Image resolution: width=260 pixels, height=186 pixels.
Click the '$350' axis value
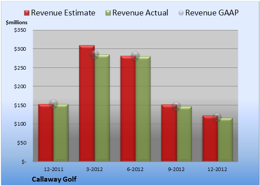point(20,30)
